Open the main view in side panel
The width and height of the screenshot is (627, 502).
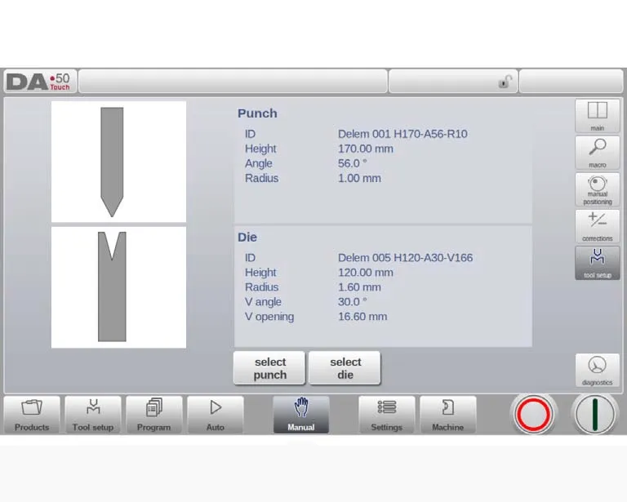[597, 116]
